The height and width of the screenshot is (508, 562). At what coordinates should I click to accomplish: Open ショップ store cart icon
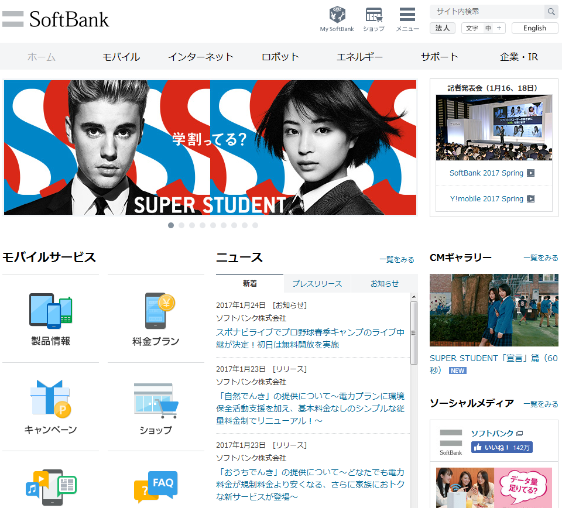click(x=156, y=401)
